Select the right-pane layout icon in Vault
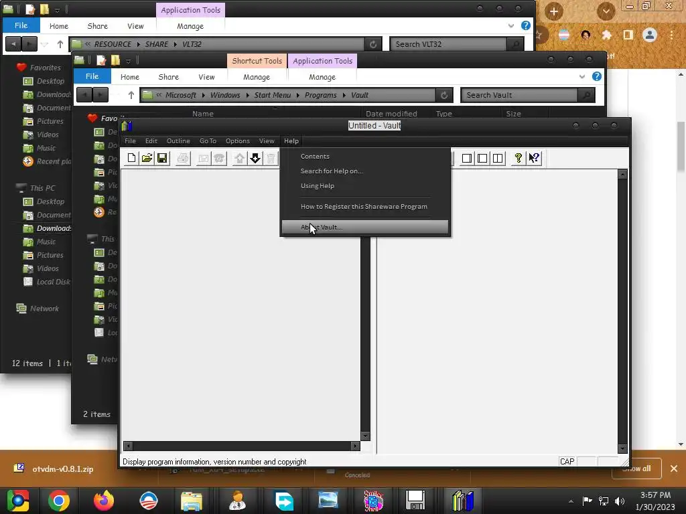The image size is (686, 514). 467,158
